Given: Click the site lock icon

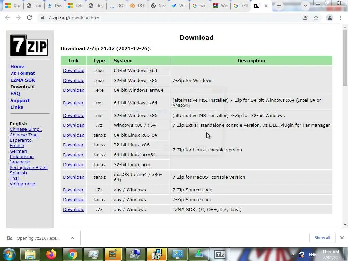Looking at the screenshot, I should [x=42, y=18].
